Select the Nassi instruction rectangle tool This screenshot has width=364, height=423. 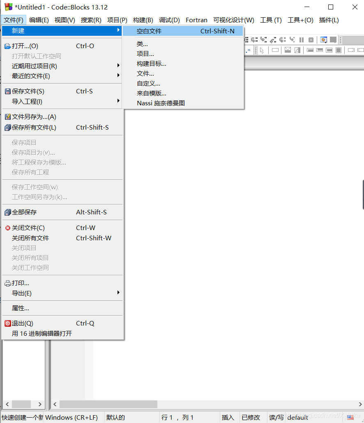click(x=275, y=50)
